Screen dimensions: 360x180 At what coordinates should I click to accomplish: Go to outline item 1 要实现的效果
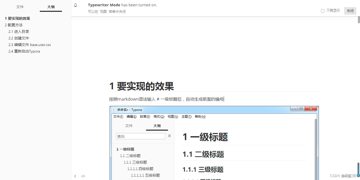(17, 18)
